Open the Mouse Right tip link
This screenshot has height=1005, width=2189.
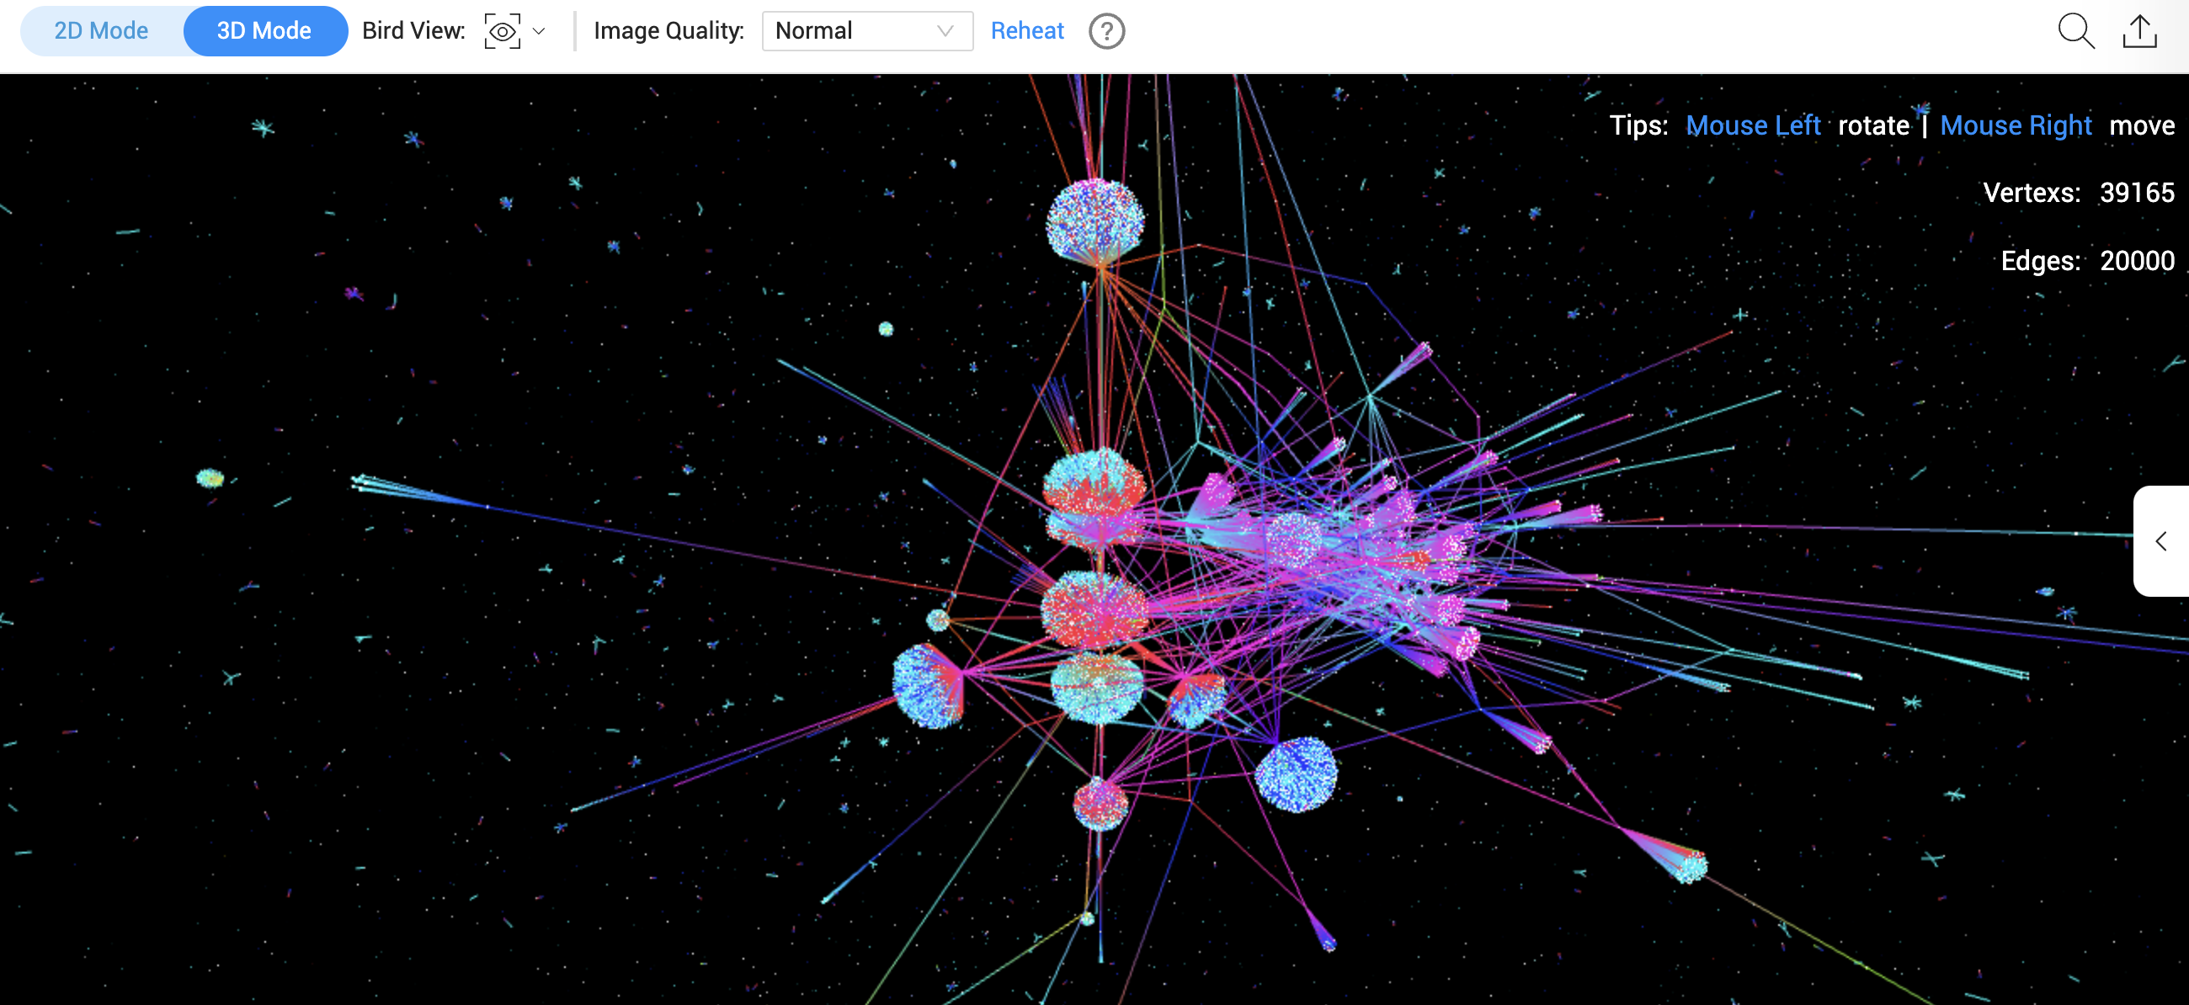[2016, 125]
